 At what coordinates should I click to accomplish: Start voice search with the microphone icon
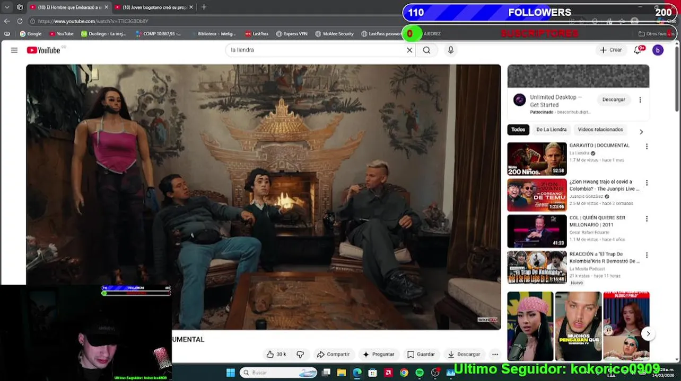(x=451, y=50)
